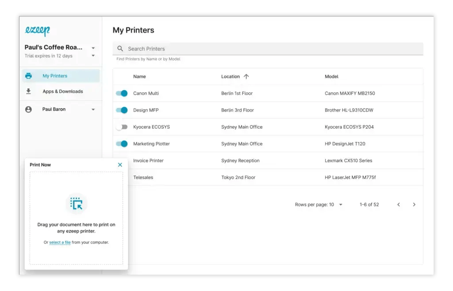The image size is (453, 291).
Task: Select My Printers in the sidebar
Action: [x=54, y=75]
